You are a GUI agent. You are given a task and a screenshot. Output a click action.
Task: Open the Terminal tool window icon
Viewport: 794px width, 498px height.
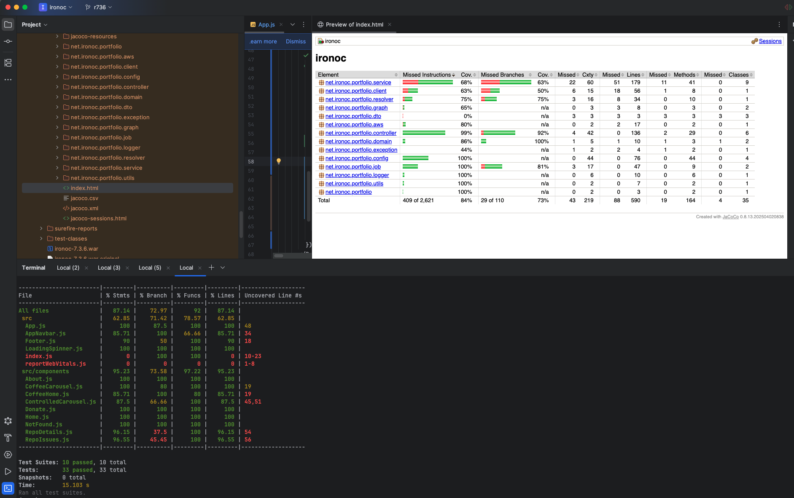click(8, 488)
